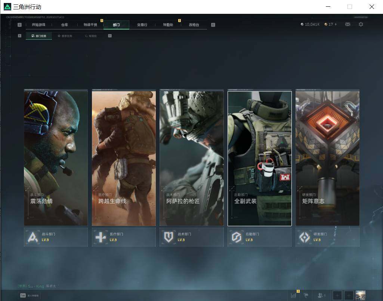
Task: Click the key hint left of 部门任务
Action: (20, 36)
